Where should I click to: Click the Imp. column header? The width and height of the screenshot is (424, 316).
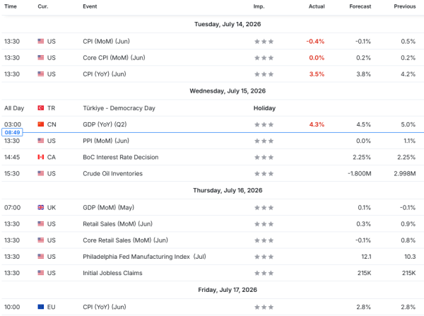[259, 6]
